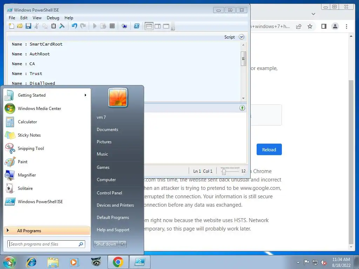The image size is (359, 269).
Task: Click the Reload button in Chrome
Action: point(269,150)
